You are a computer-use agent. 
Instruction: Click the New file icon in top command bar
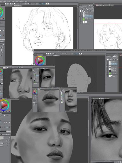coord(10,4)
